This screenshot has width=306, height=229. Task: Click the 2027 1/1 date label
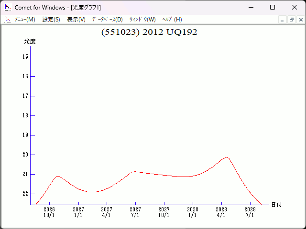[78, 212]
